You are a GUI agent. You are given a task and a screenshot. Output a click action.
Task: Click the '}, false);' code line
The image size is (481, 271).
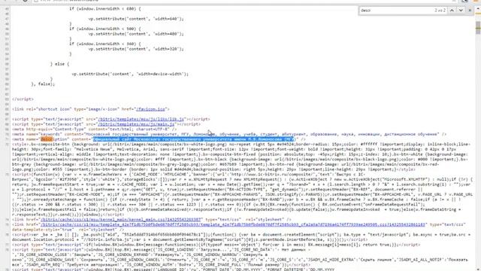tap(43, 84)
